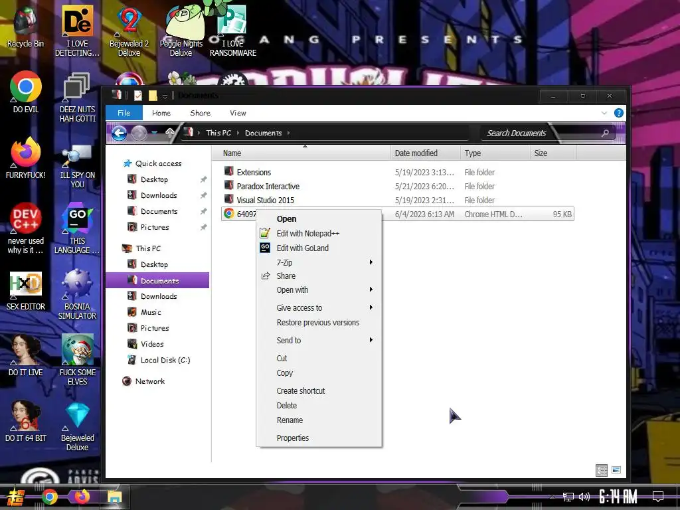
Task: Unpin Downloads from Quick access
Action: click(203, 196)
